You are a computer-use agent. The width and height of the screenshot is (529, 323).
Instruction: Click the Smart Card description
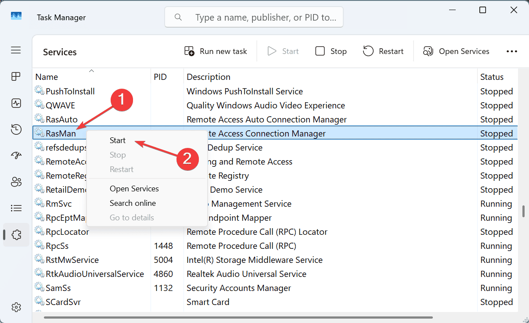click(x=207, y=302)
